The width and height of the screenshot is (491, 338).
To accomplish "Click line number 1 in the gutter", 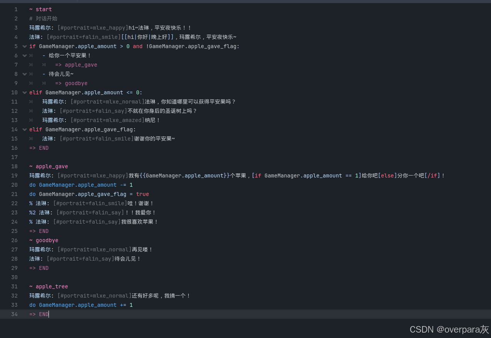I will coord(16,9).
